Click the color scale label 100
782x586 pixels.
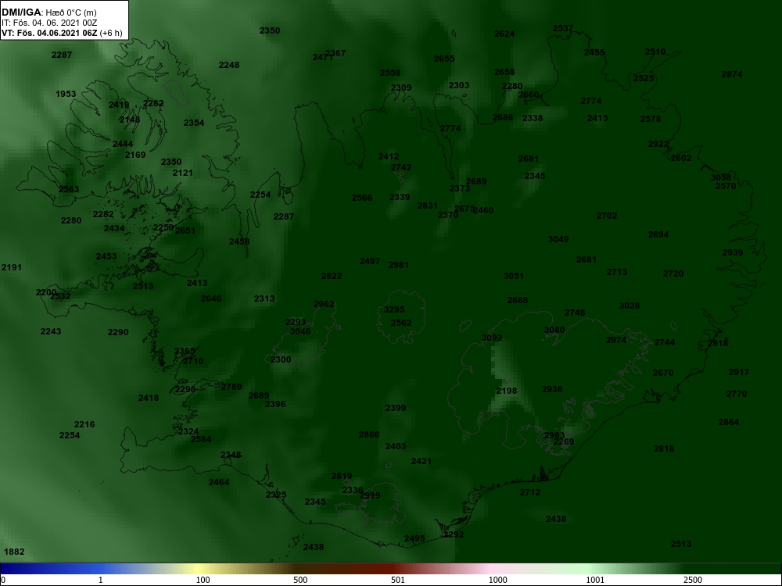pos(203,580)
